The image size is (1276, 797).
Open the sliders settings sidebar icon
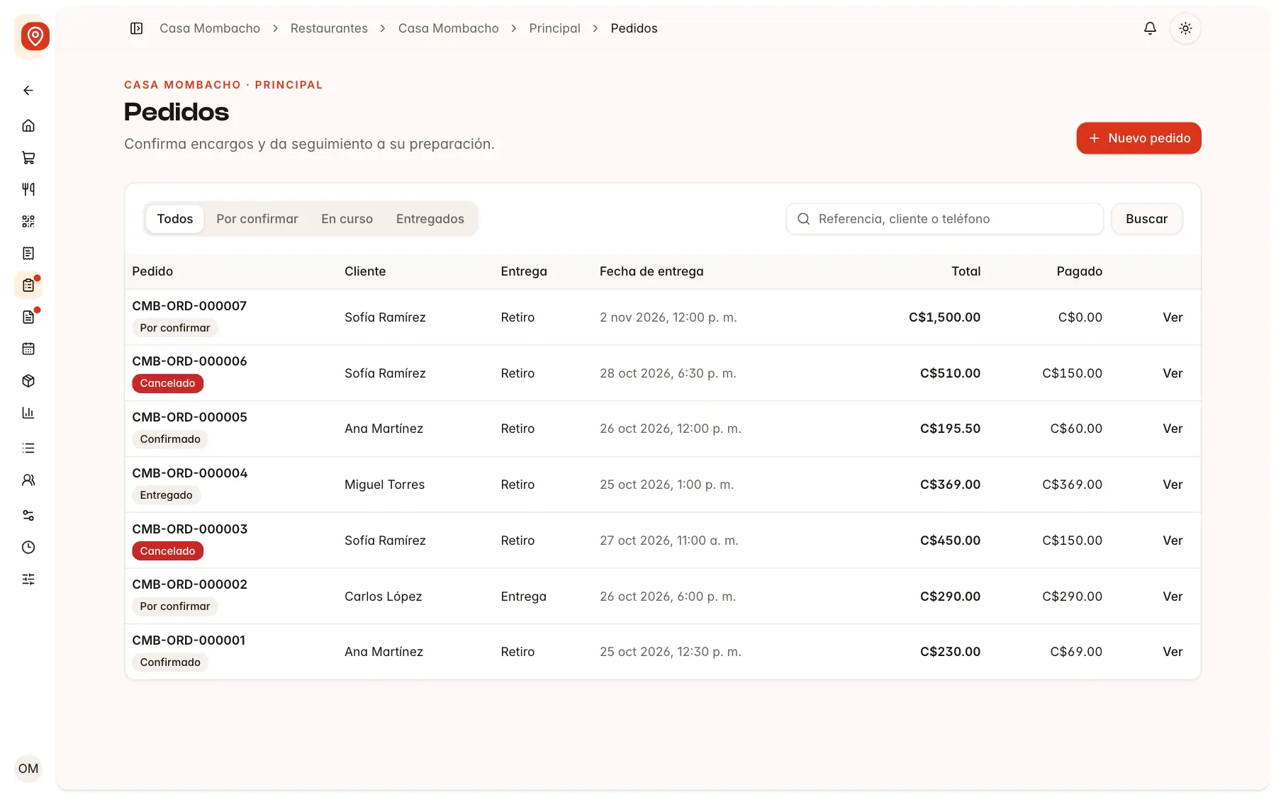pos(28,579)
